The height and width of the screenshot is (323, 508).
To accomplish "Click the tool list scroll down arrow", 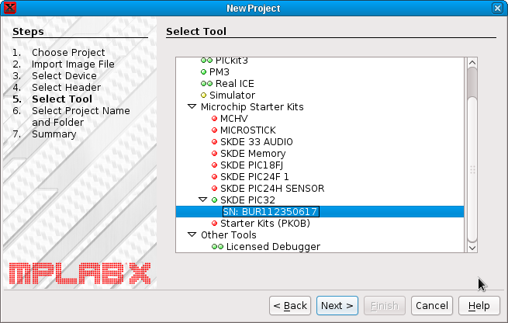I will pyautogui.click(x=472, y=248).
